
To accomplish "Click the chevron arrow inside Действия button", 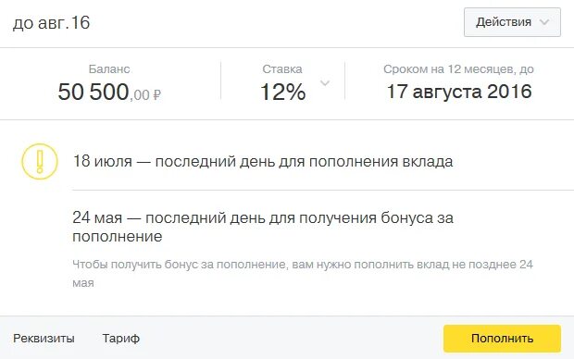I will click(x=544, y=22).
